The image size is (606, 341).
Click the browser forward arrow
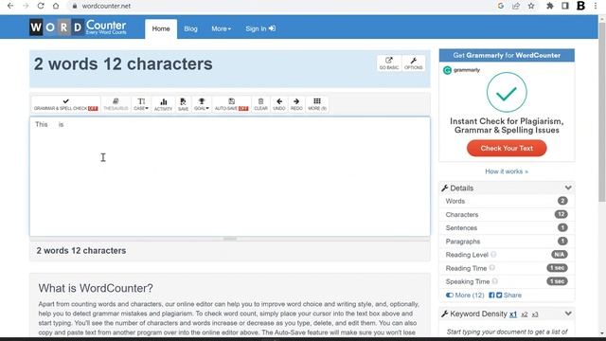26,6
